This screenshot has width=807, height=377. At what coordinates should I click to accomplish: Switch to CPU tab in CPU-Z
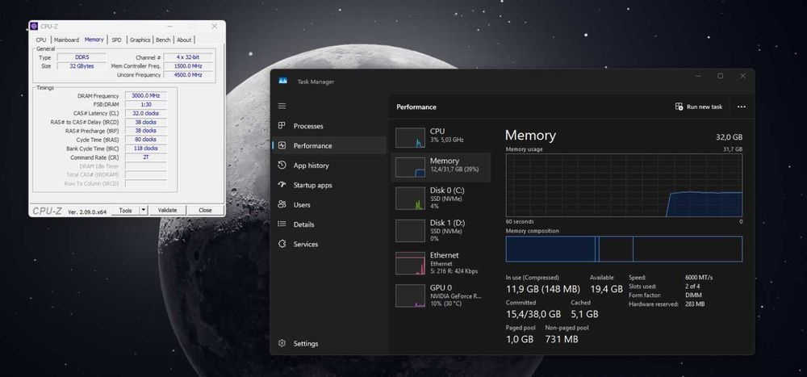pos(40,40)
